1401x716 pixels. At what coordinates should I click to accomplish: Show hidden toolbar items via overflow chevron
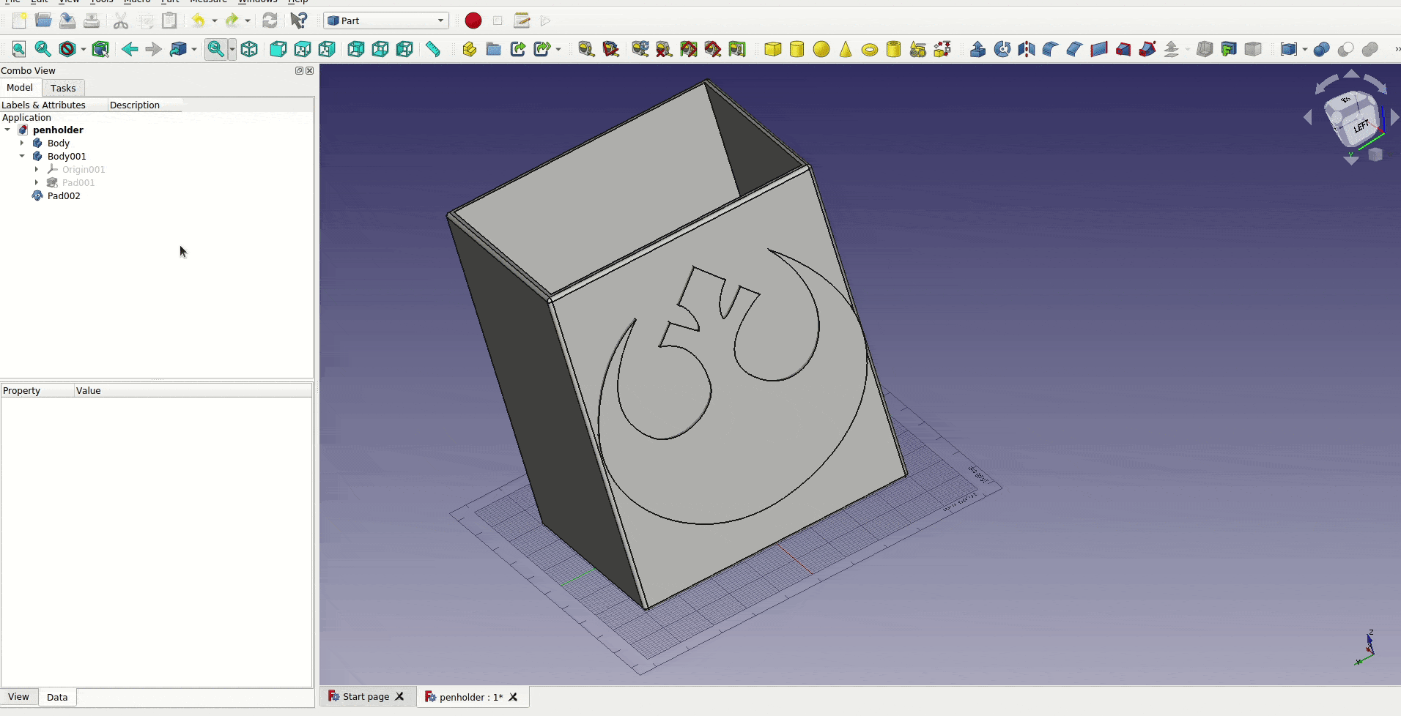[x=1397, y=49]
